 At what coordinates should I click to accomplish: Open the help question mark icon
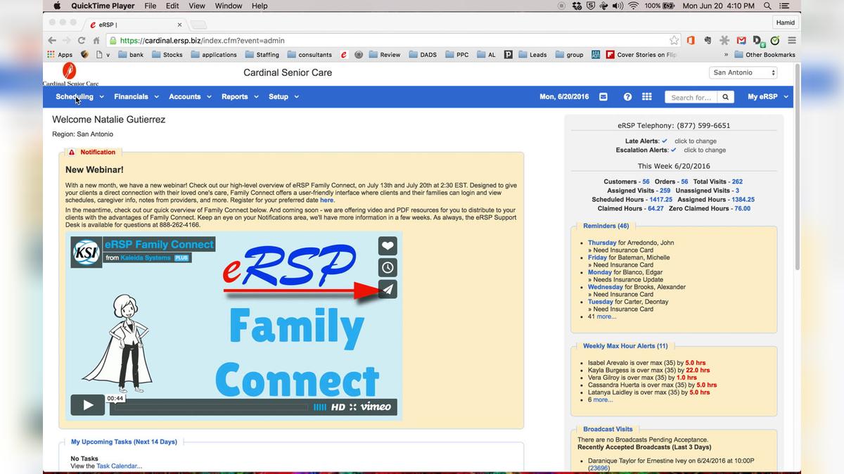(x=627, y=97)
